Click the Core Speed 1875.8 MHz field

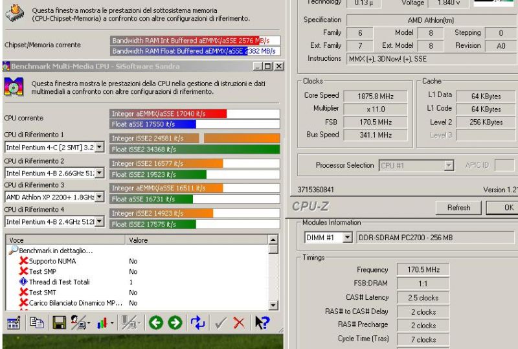click(376, 96)
